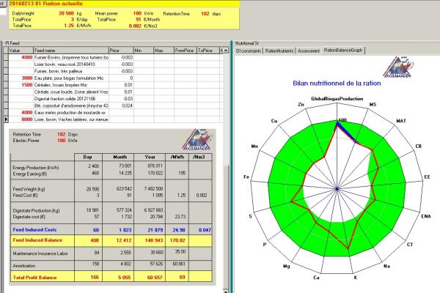Click the Mean power value 100

point(137,13)
